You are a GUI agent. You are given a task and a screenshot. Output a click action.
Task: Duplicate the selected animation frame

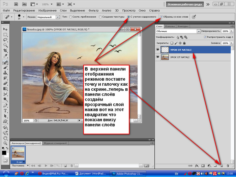(65, 166)
